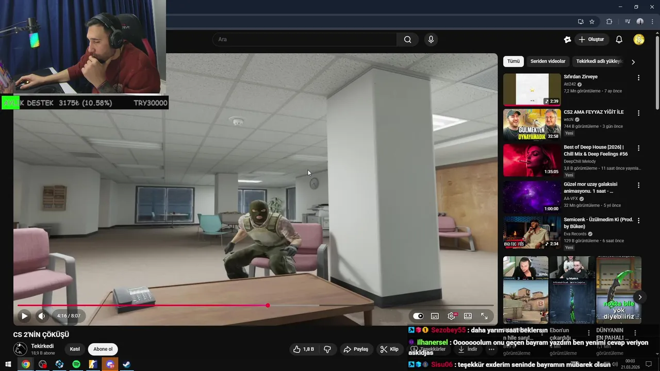Open Windows Start menu
Viewport: 660px width, 371px height.
[8, 364]
